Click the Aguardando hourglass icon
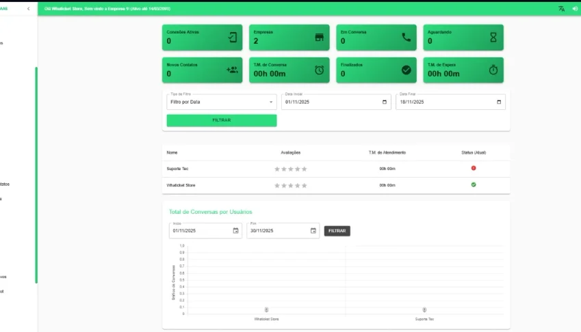The height and width of the screenshot is (332, 581). (x=493, y=38)
